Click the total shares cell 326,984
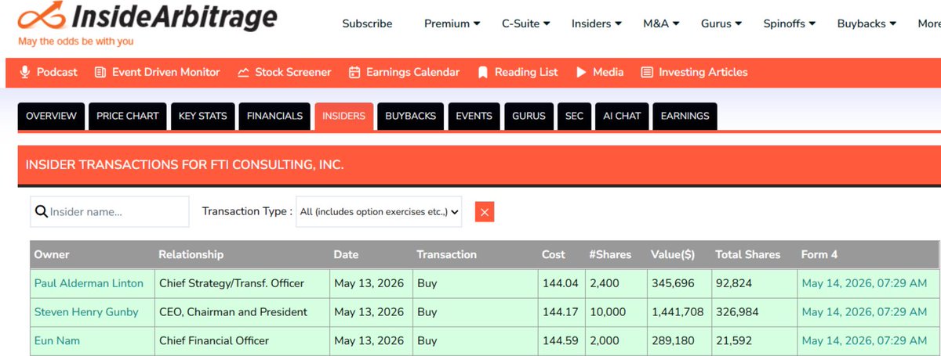 point(753,311)
